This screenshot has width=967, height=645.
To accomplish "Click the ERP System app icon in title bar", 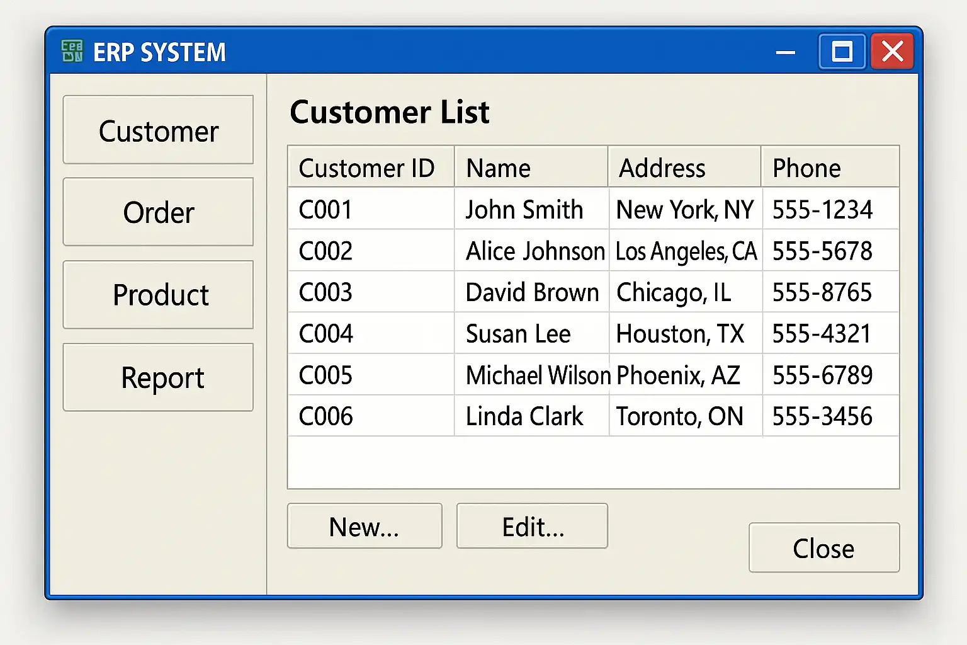I will [x=72, y=51].
